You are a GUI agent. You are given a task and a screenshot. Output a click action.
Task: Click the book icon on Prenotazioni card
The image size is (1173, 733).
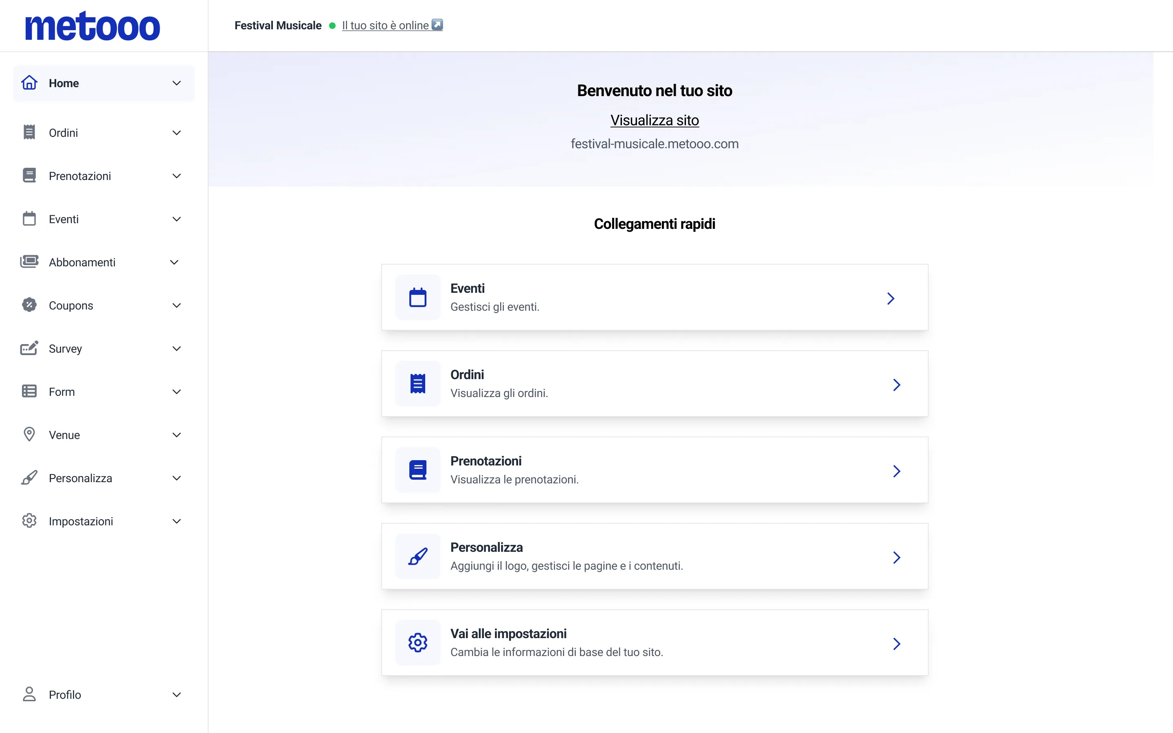click(x=418, y=470)
